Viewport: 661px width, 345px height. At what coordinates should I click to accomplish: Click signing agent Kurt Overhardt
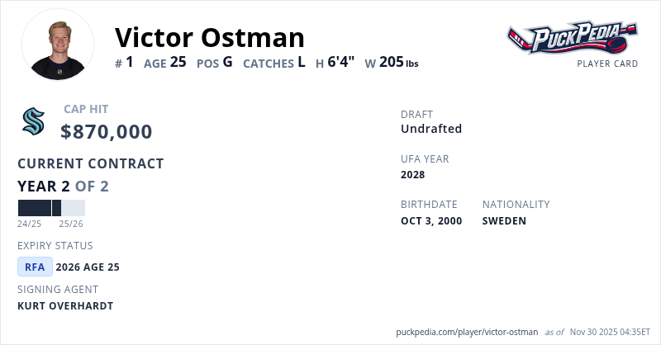(65, 306)
